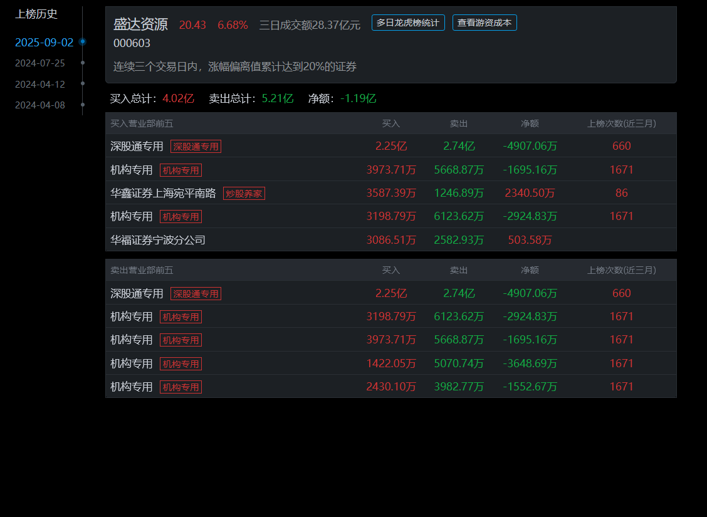Click the buy amount 1422.05万
The image size is (707, 517).
(x=391, y=363)
